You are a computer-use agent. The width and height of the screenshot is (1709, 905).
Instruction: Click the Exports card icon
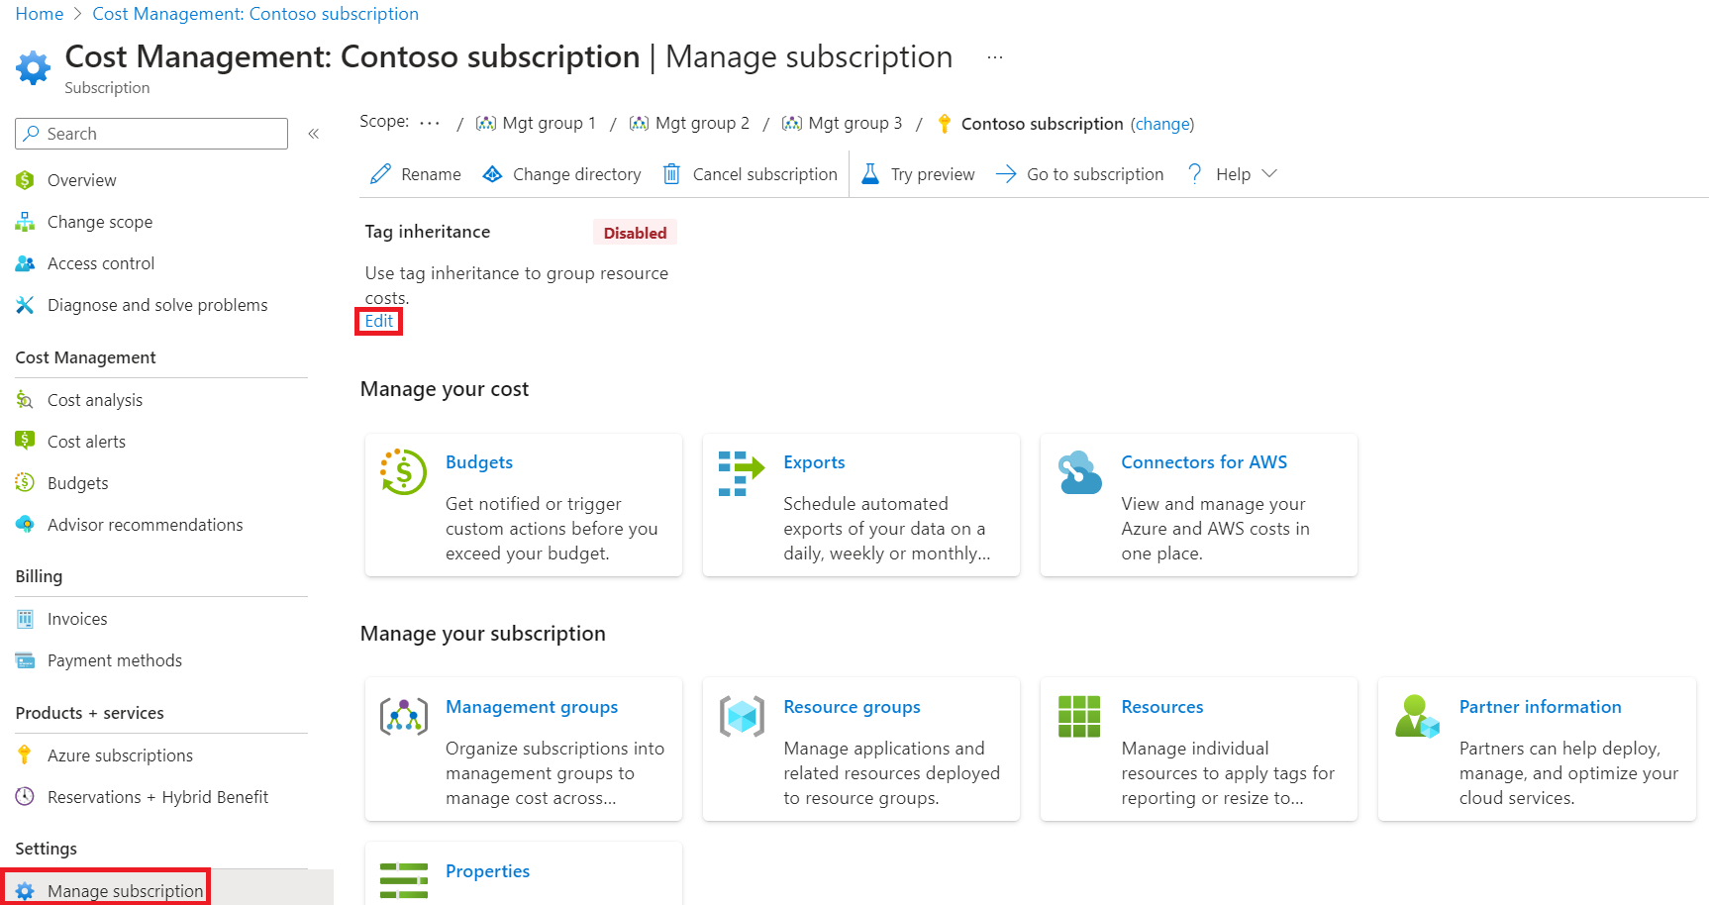pos(741,473)
